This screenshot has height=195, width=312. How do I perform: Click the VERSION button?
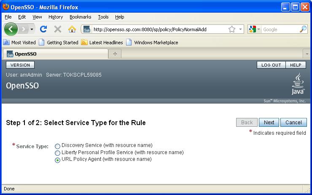tap(20, 65)
